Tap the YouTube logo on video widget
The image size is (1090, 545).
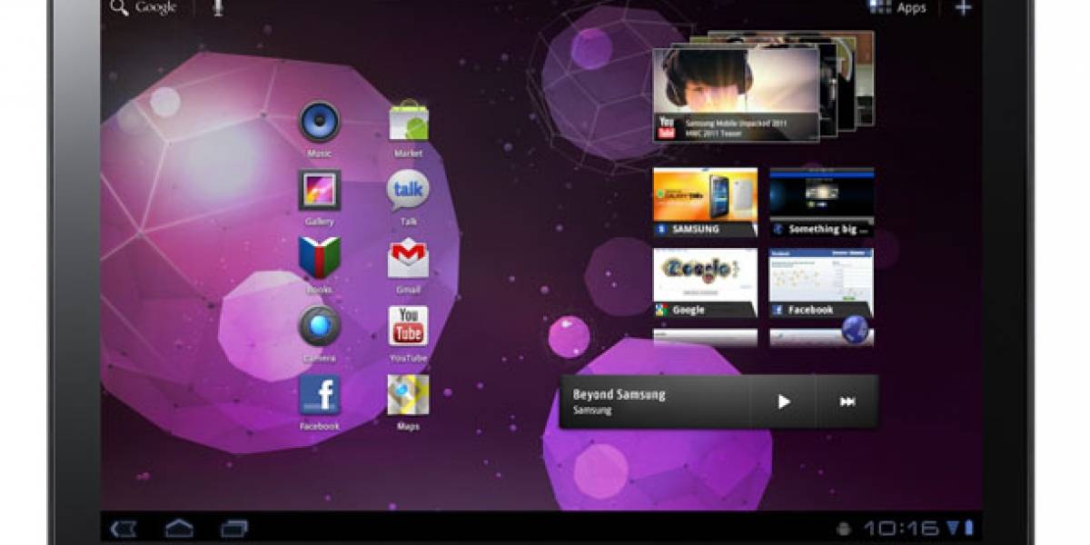668,127
